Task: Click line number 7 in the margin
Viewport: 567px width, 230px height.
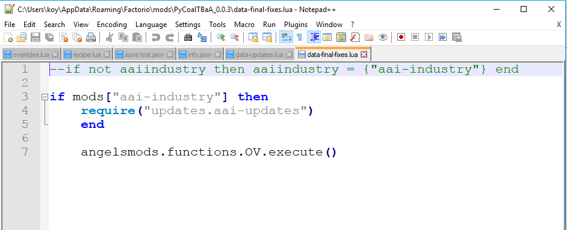Action: tap(25, 152)
